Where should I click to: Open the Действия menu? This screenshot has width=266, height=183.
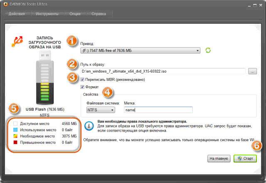pos(17,14)
